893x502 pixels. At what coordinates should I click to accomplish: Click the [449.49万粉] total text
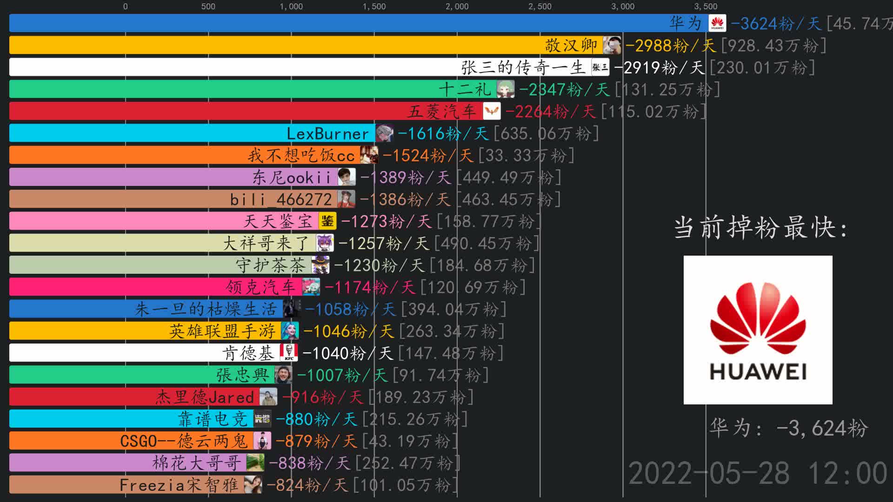tap(509, 177)
